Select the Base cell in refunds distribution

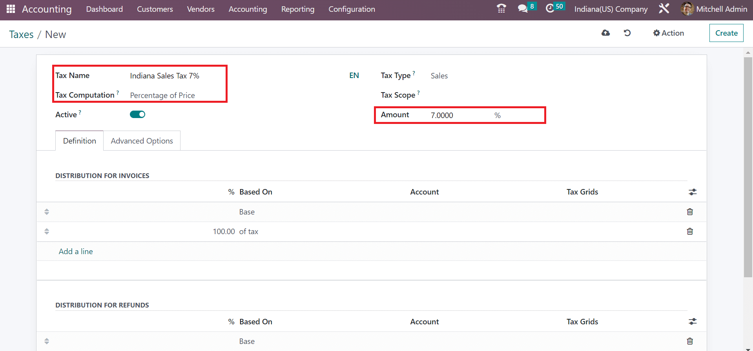(247, 341)
